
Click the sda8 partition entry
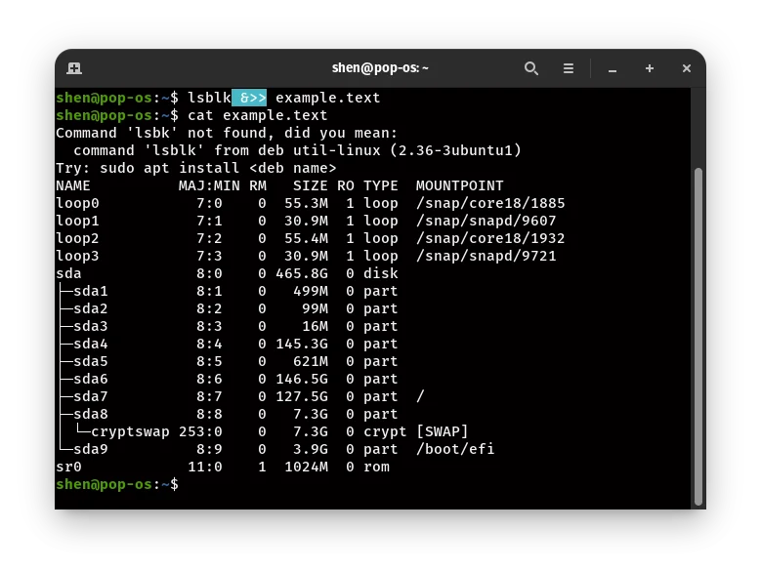point(90,414)
